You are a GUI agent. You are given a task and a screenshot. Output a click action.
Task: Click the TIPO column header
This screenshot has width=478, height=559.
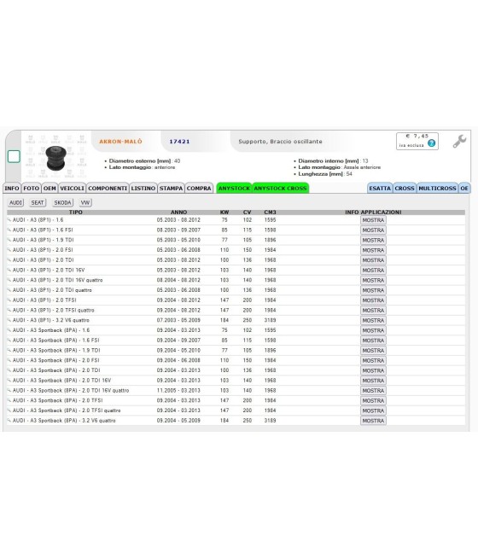(76, 213)
